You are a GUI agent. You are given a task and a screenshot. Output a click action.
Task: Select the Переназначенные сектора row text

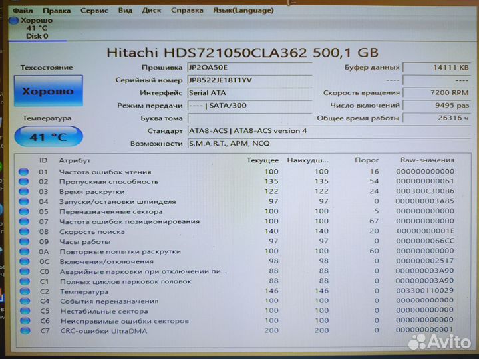click(111, 212)
